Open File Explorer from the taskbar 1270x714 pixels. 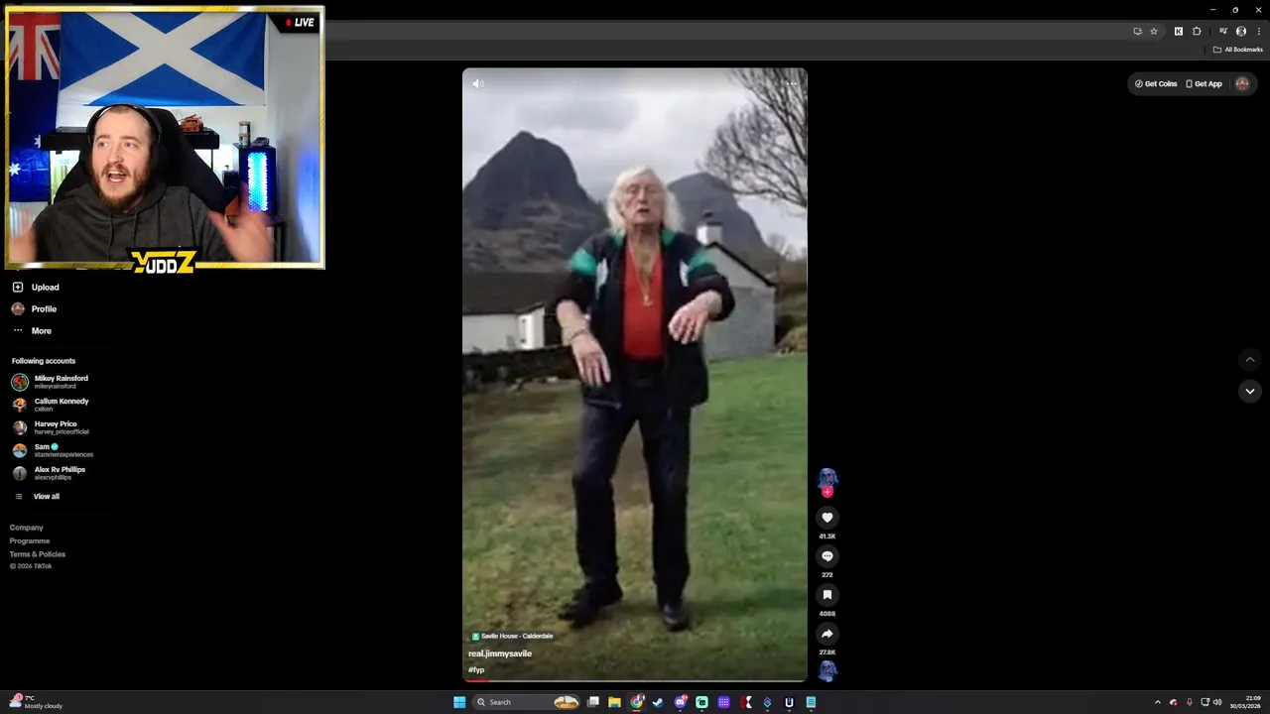614,702
